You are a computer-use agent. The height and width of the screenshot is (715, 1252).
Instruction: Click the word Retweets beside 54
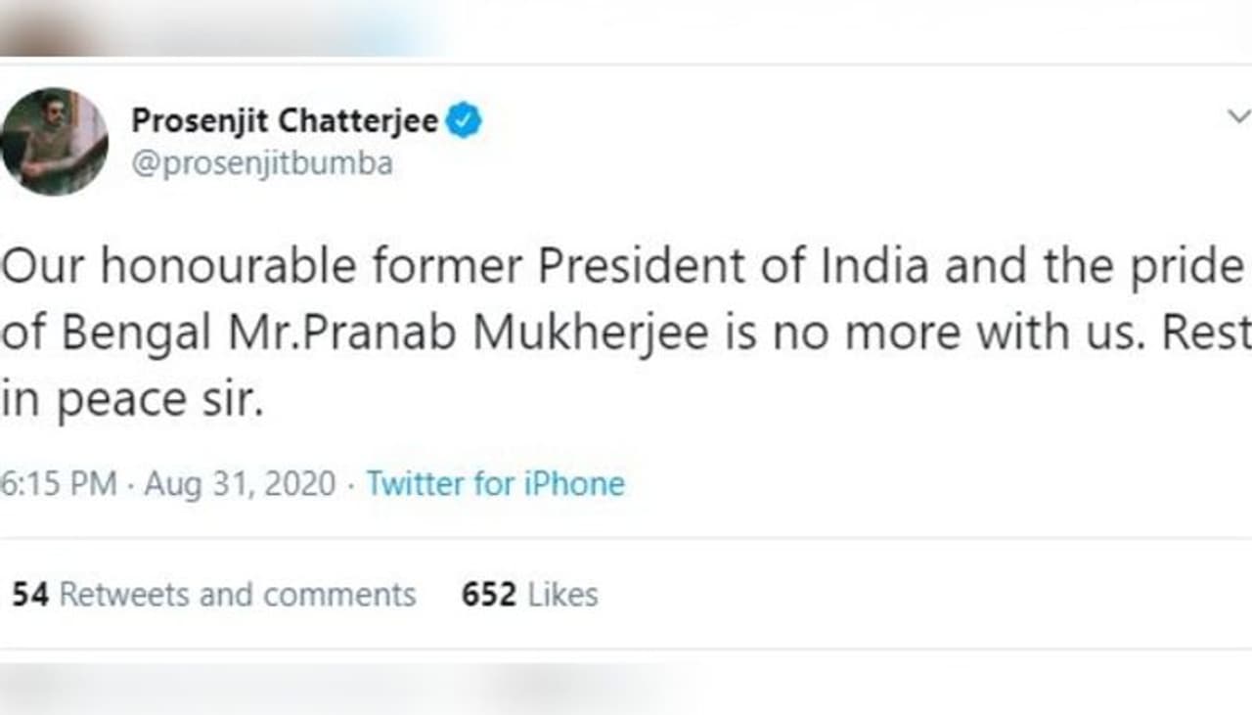coord(124,595)
